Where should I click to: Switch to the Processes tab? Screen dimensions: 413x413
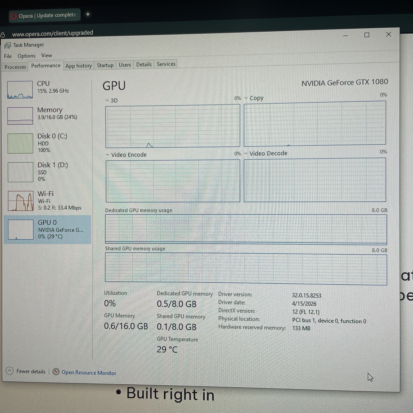[x=15, y=67]
